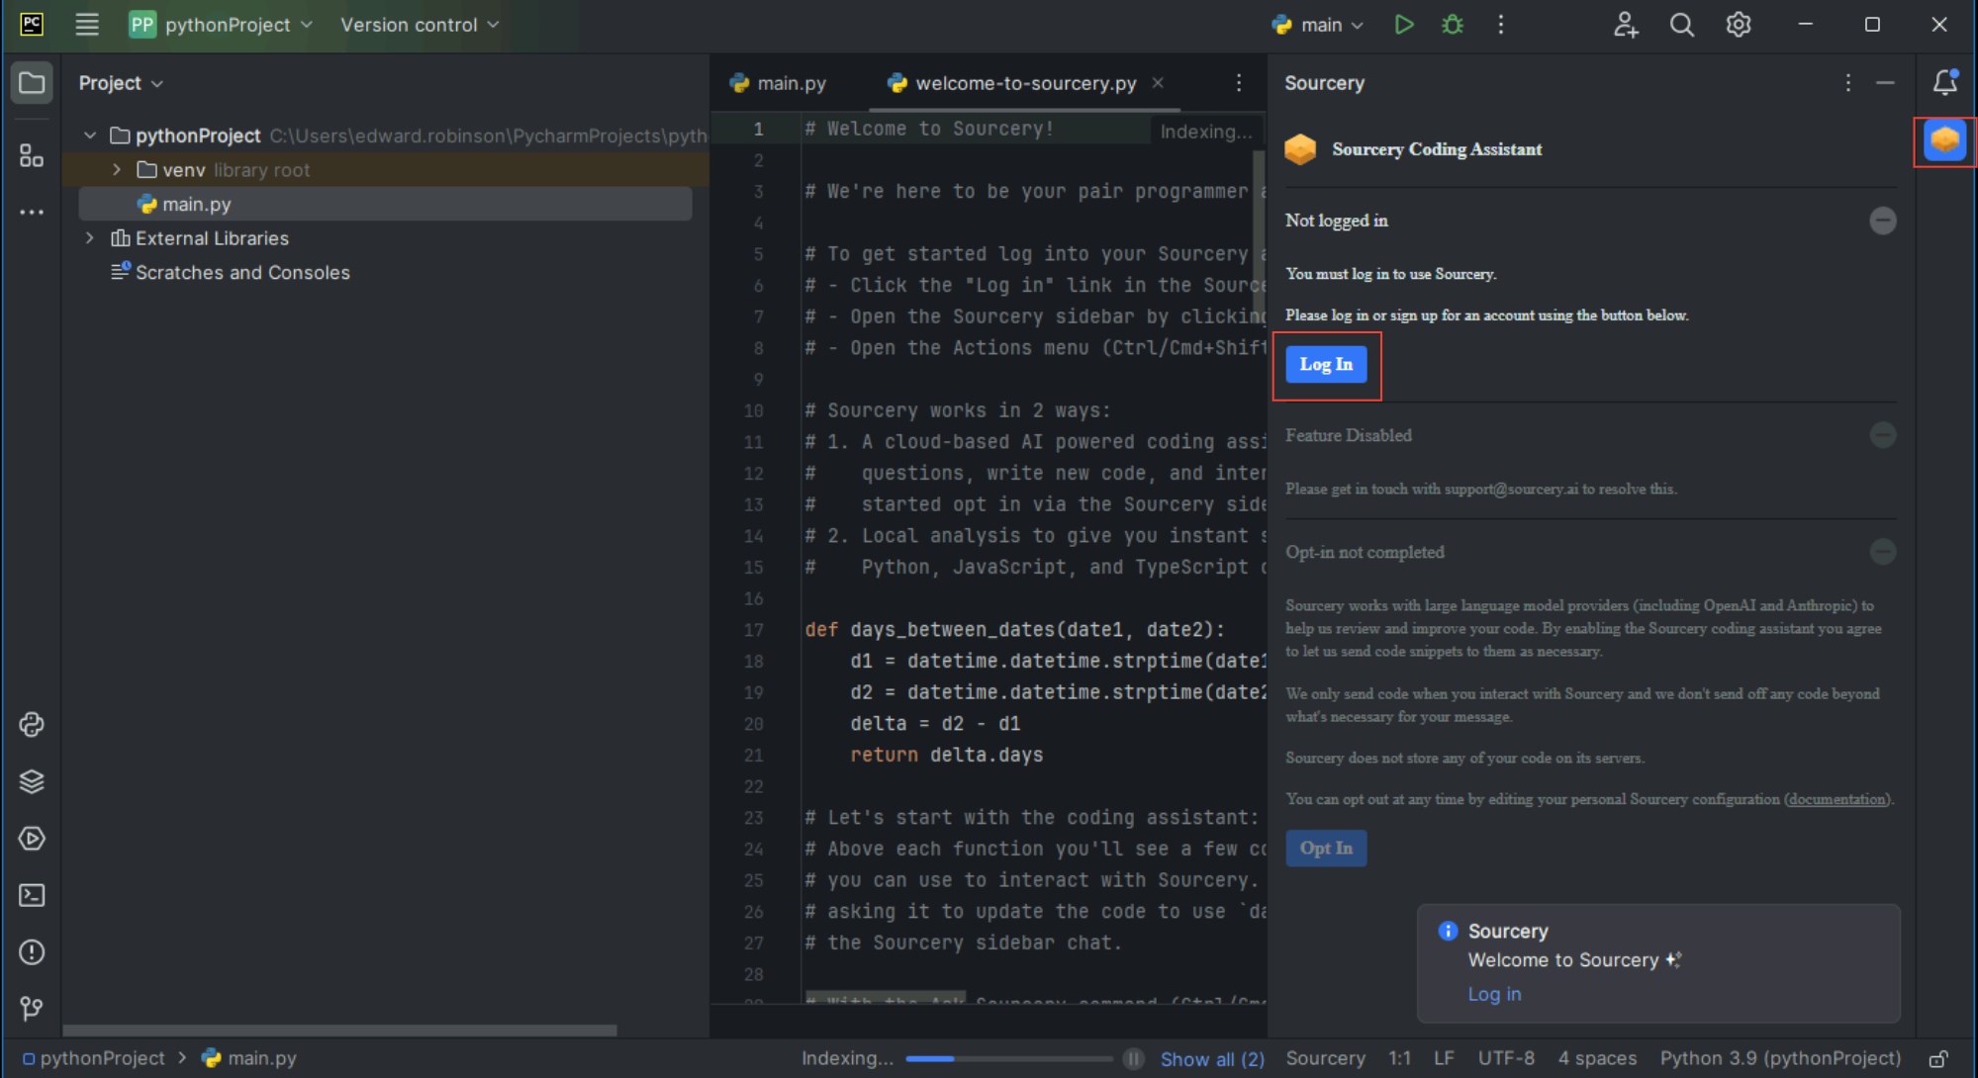Screen dimensions: 1978x1078
Task: Open Python 3.9 interpreter selector
Action: (1780, 1058)
